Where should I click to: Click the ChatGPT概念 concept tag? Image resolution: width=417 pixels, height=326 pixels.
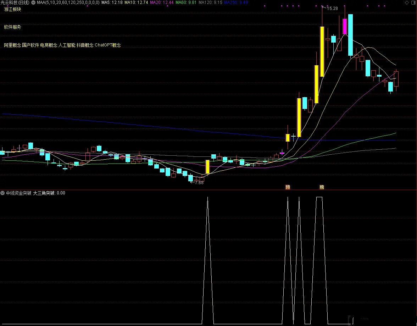[x=108, y=45]
